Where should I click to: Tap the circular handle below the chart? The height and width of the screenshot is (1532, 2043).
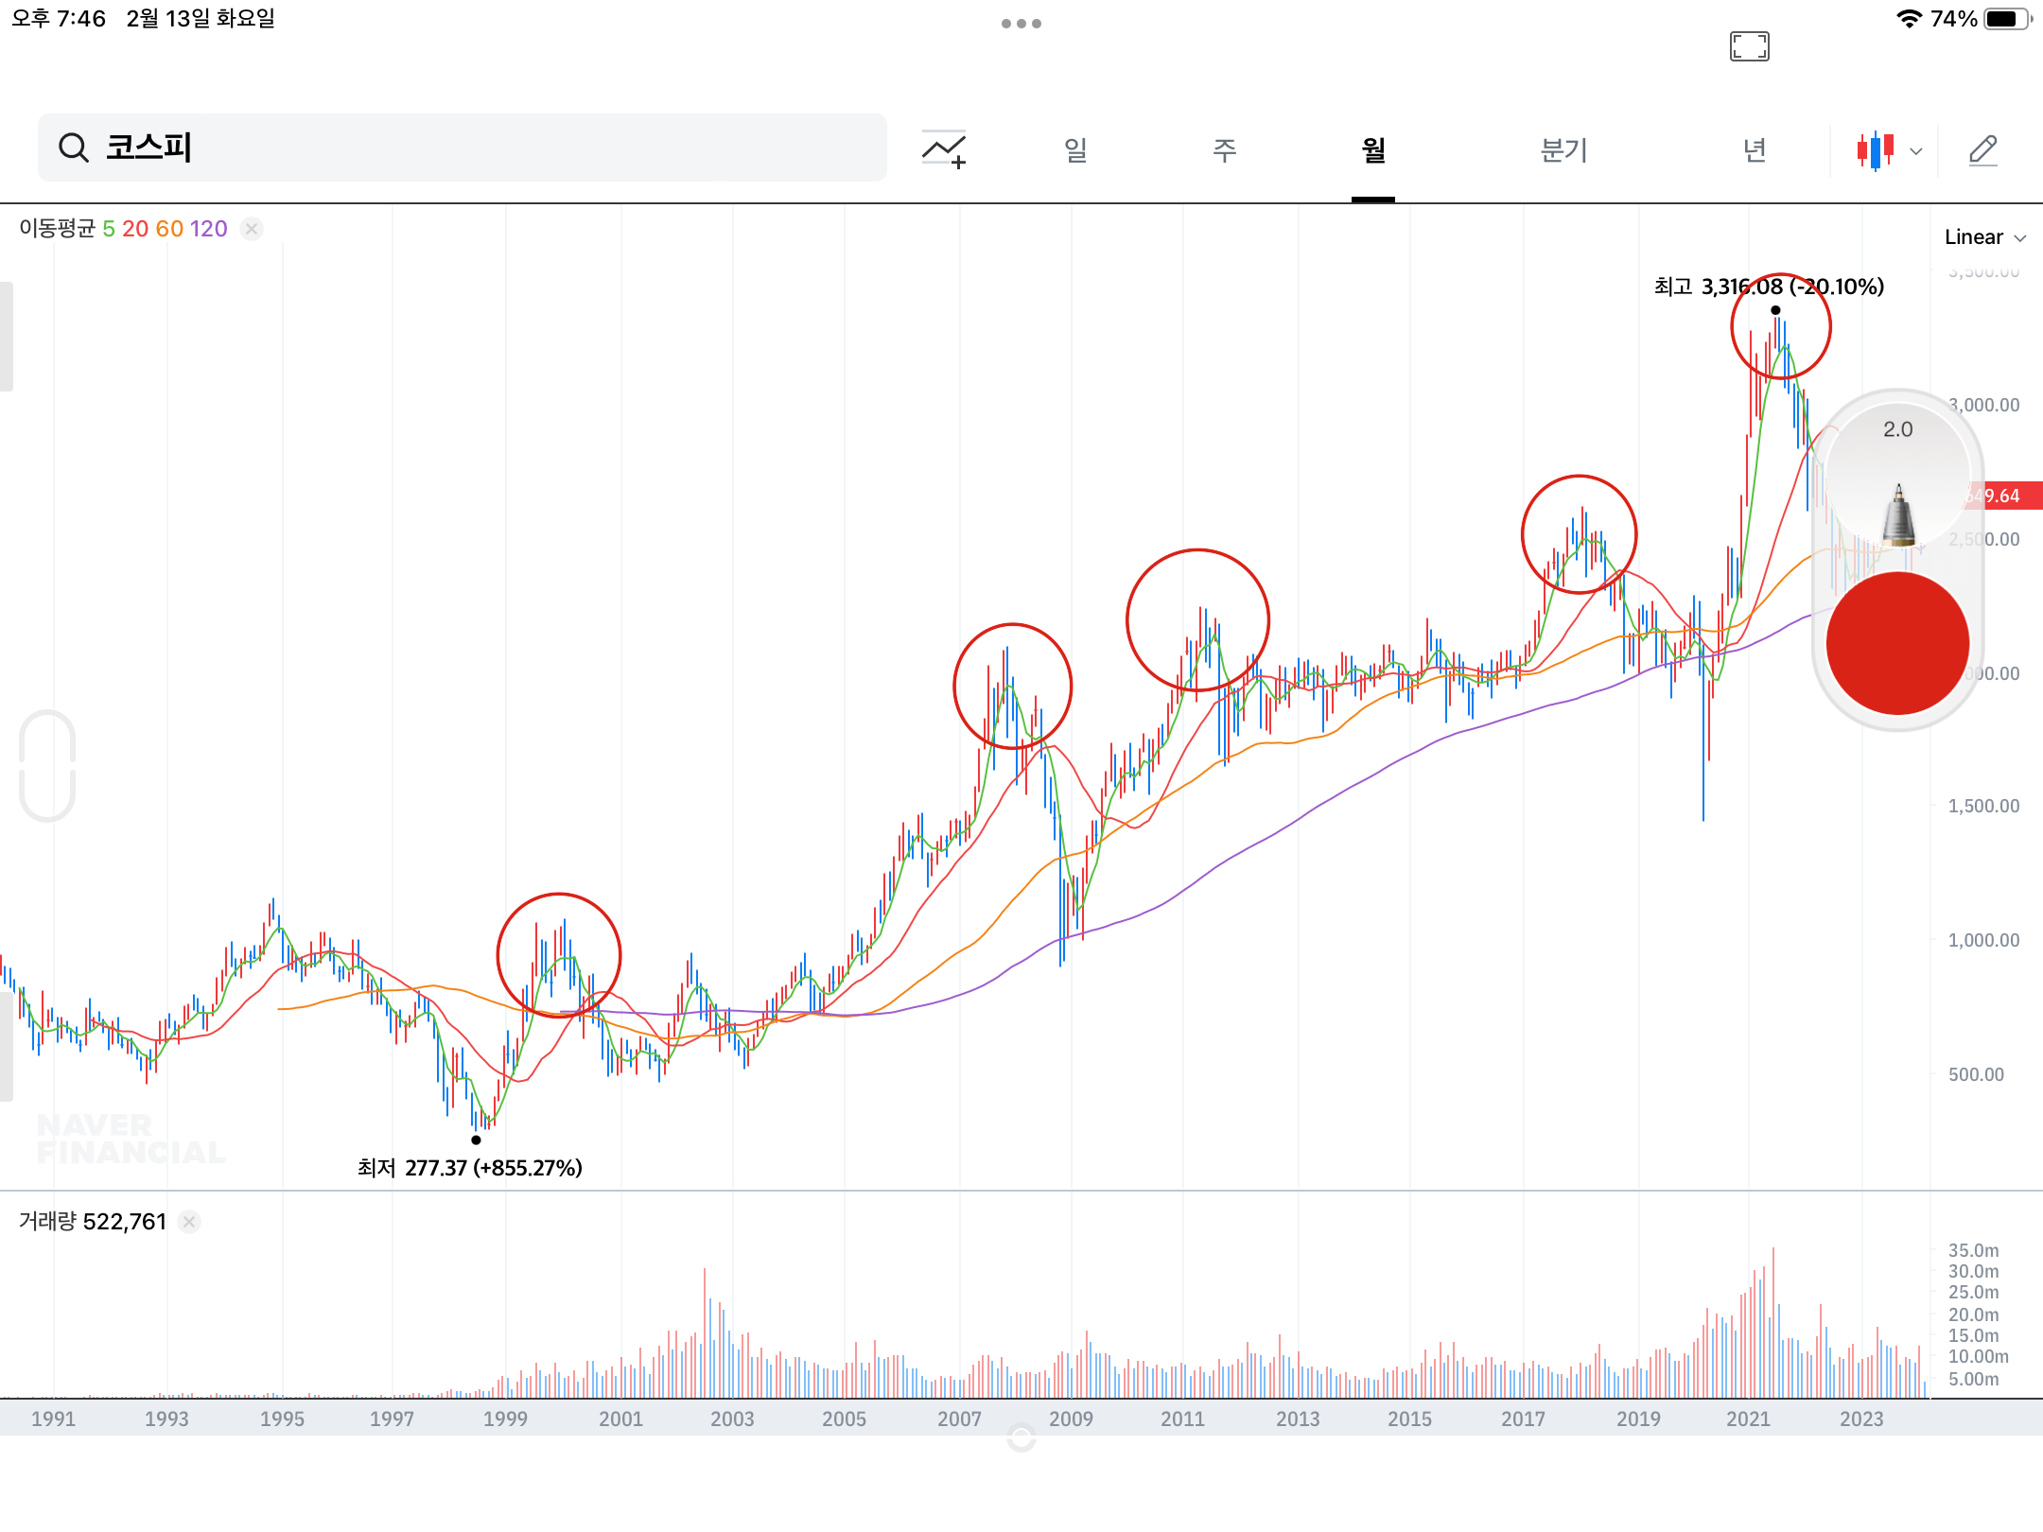tap(1021, 1436)
